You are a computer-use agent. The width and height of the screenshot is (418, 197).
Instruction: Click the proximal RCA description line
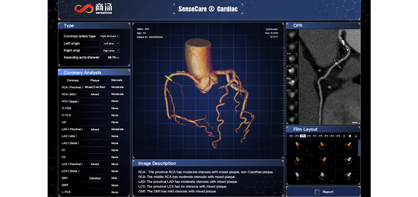(x=206, y=172)
